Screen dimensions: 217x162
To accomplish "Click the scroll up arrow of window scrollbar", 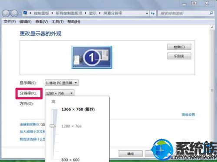I will coord(212,27).
